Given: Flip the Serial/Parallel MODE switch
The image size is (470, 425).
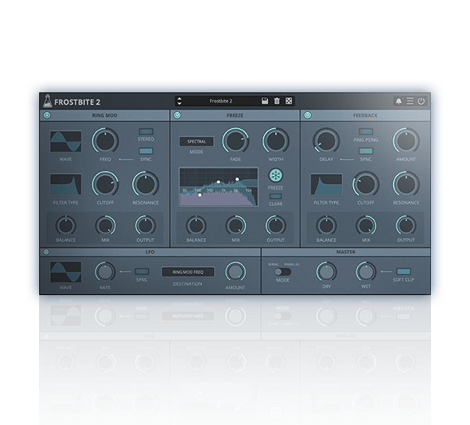Looking at the screenshot, I should pos(283,272).
